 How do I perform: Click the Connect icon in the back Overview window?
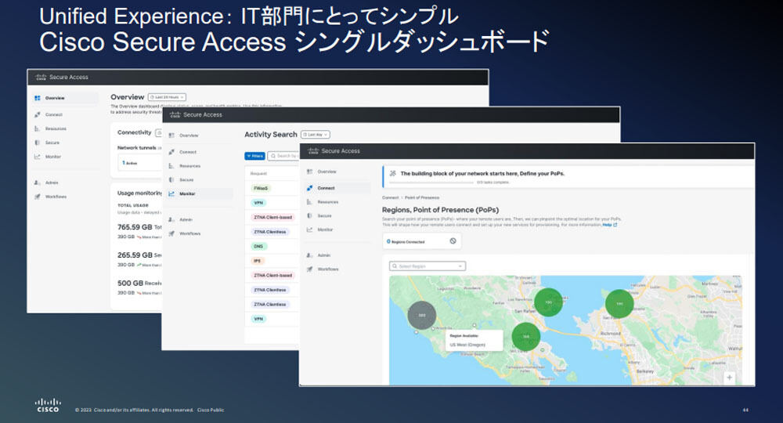38,114
